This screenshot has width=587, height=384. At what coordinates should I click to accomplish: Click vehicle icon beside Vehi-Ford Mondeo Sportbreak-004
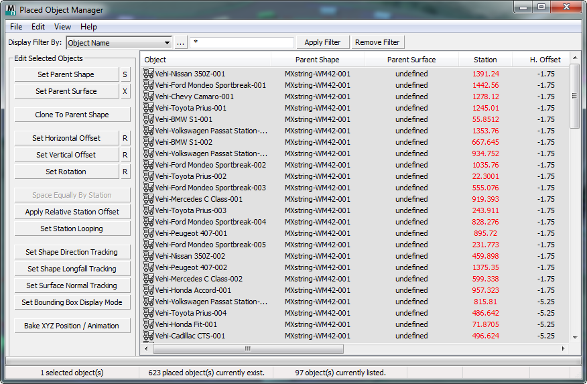click(149, 222)
